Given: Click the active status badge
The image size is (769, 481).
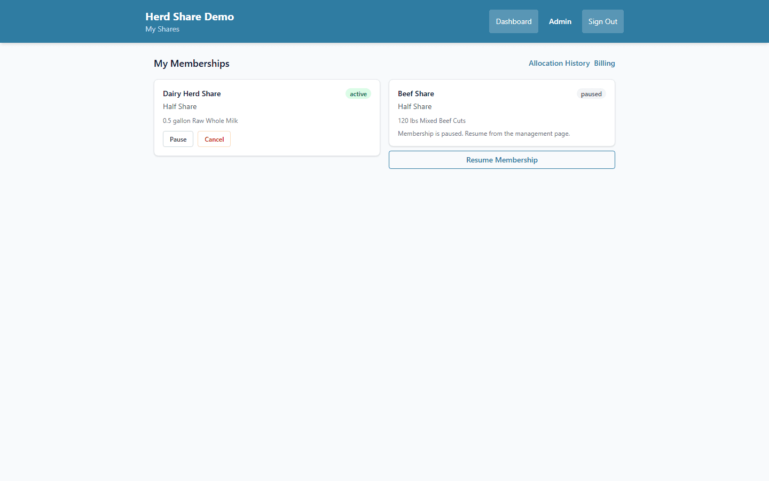Looking at the screenshot, I should coord(358,94).
